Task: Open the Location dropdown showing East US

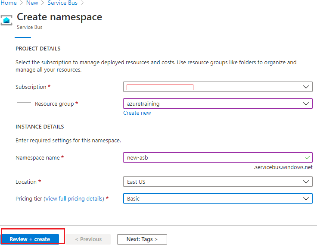Action: 218,182
